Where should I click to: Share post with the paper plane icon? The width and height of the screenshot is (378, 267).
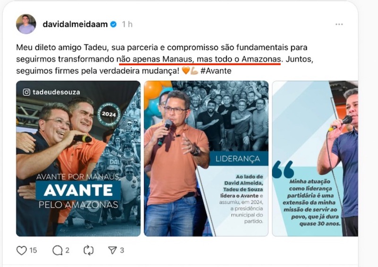click(112, 250)
